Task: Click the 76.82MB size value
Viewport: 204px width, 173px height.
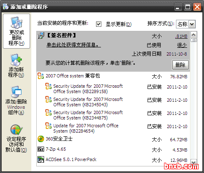Action: pos(179,77)
